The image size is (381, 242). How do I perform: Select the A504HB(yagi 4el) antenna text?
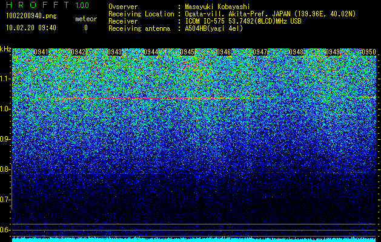tap(214, 28)
